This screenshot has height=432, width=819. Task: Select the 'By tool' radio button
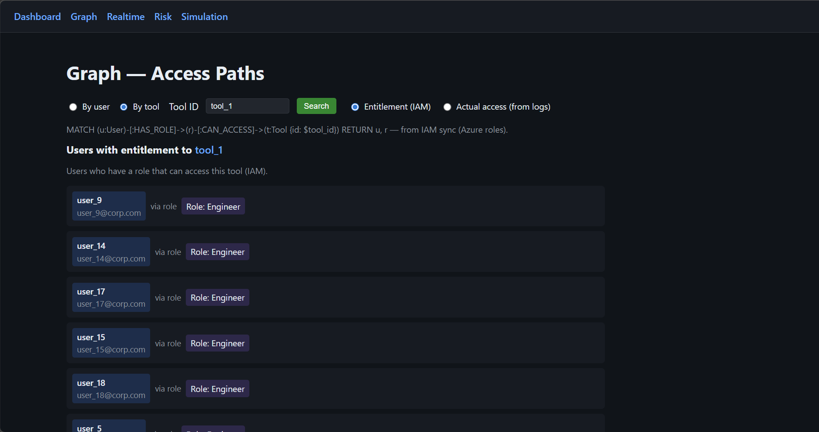pos(124,107)
